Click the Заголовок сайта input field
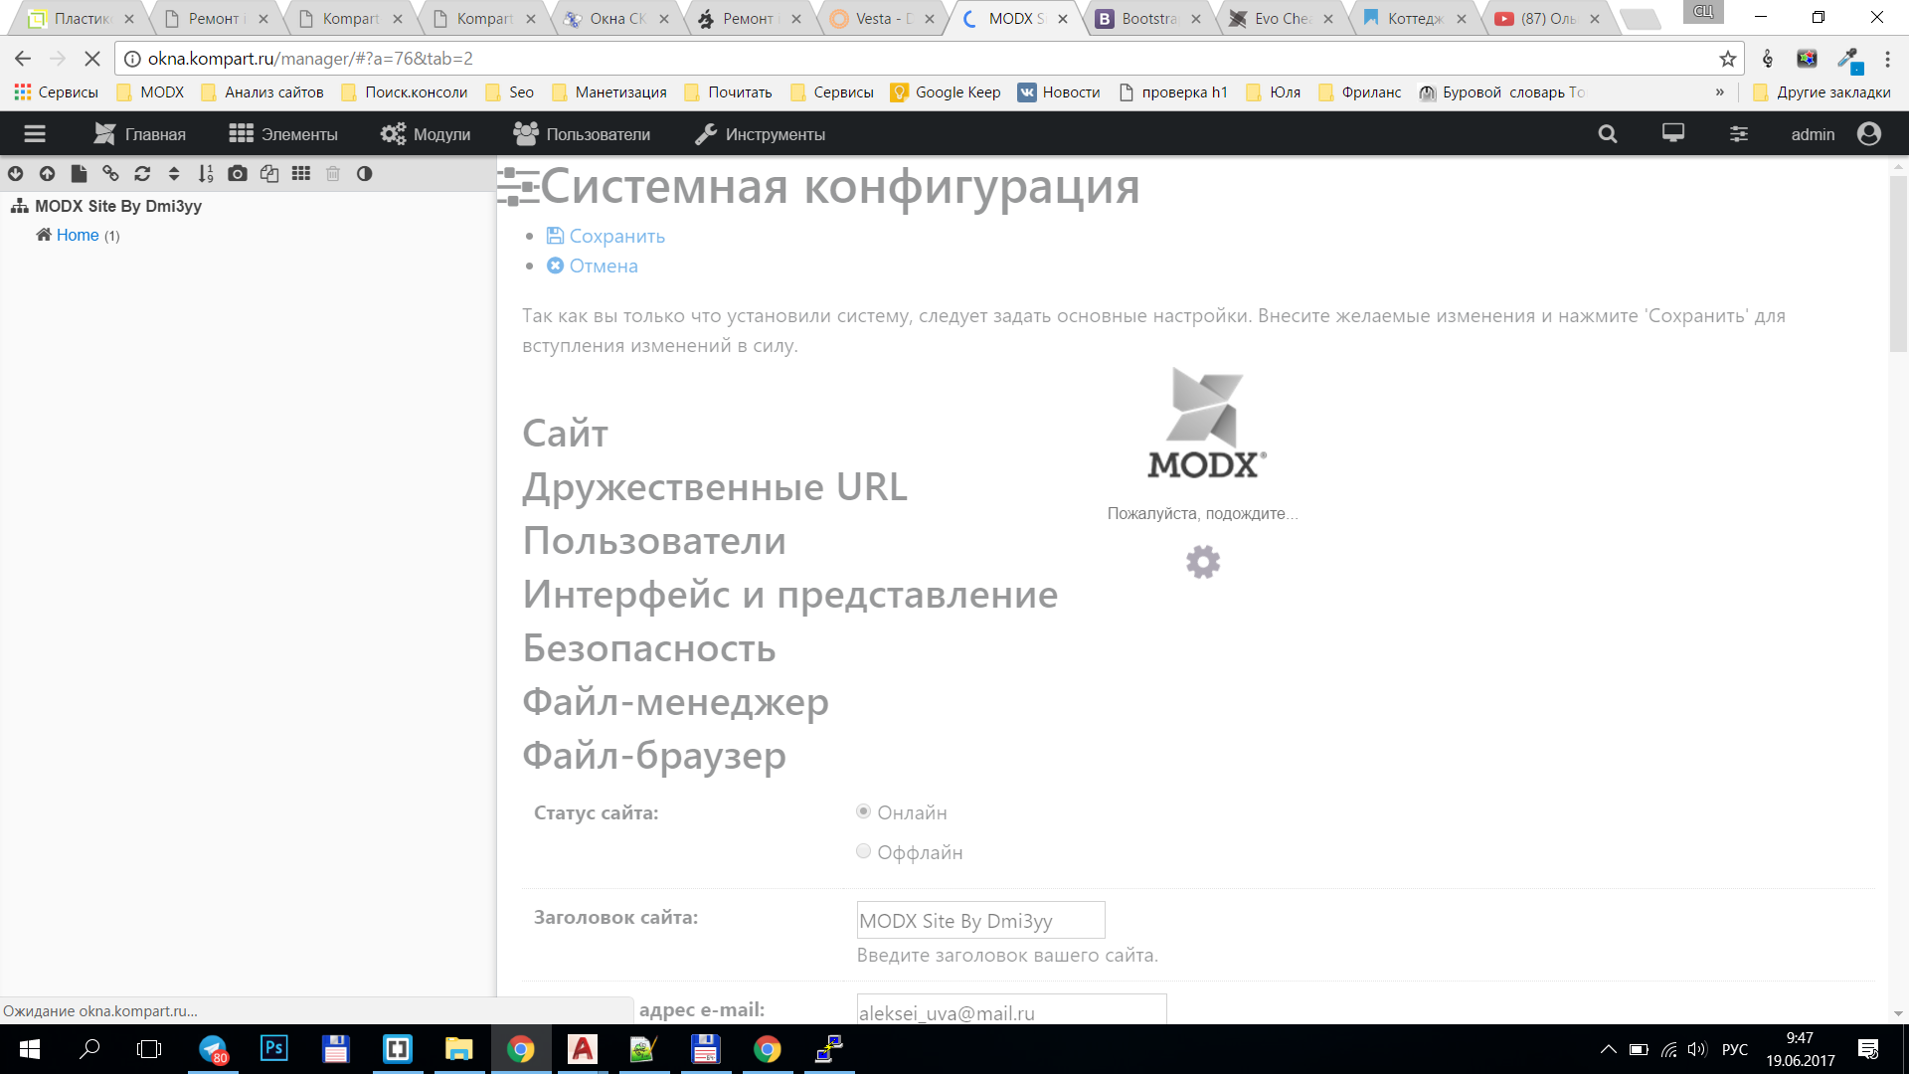1909x1074 pixels. 979,920
